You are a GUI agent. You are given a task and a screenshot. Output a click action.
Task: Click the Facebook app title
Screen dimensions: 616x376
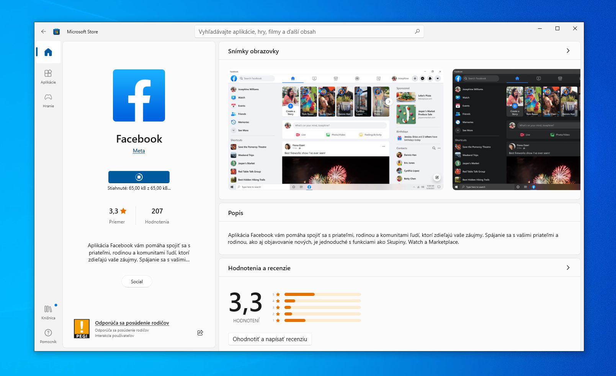139,139
